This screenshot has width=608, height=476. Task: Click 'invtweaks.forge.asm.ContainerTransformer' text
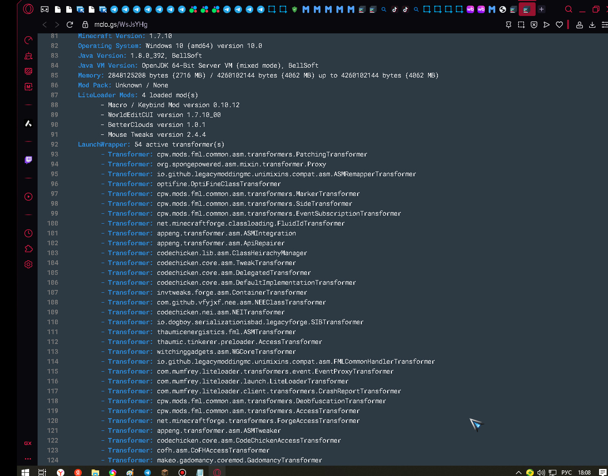[232, 293]
